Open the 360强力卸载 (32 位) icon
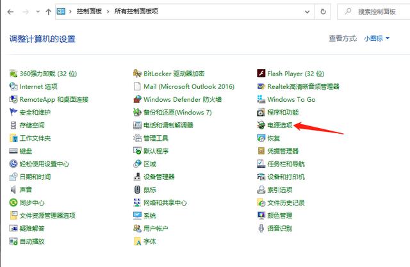Image resolution: width=410 pixels, height=267 pixels. [13, 74]
